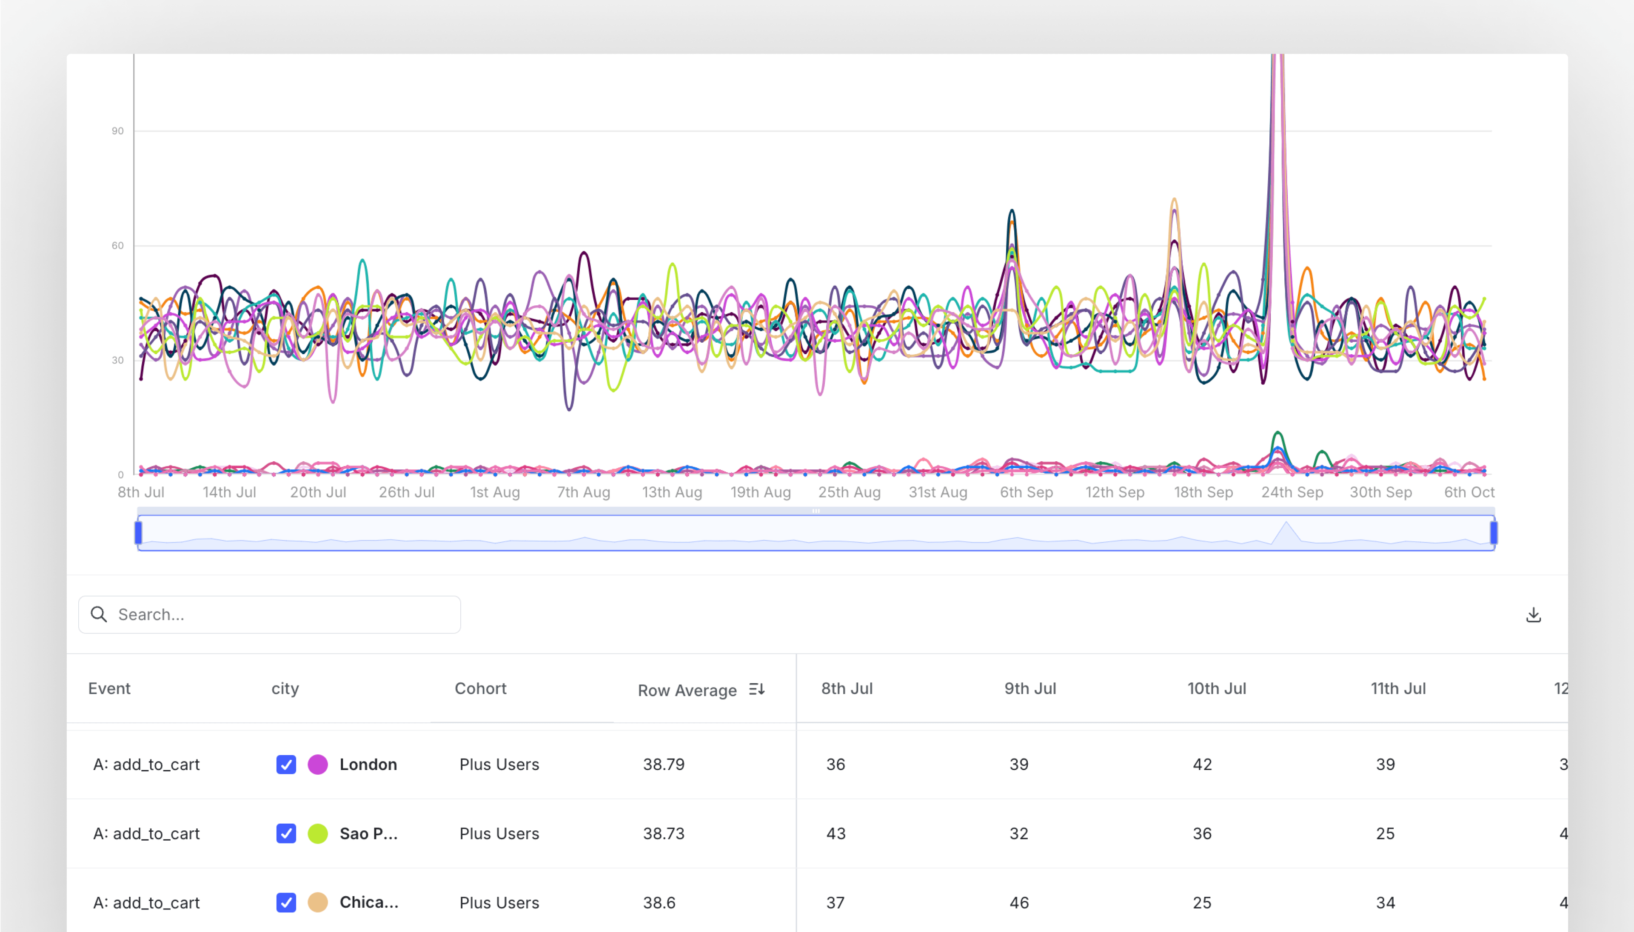Click the Chicago tan color dot
The height and width of the screenshot is (932, 1634).
coord(318,903)
